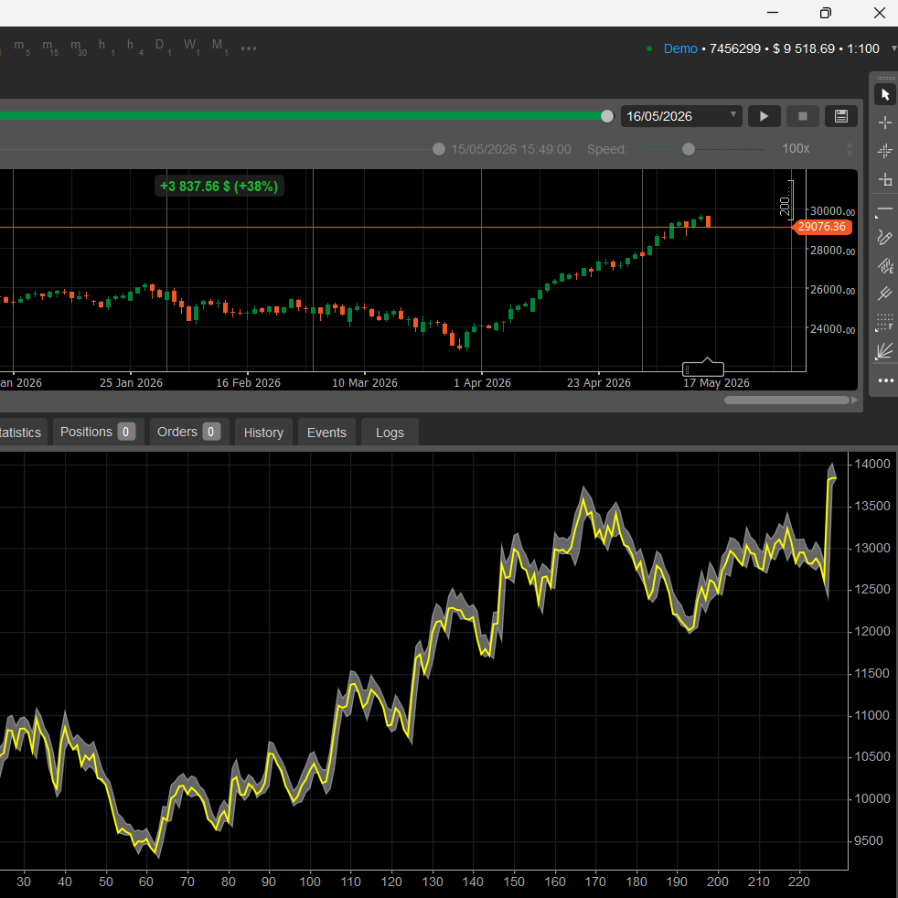Select the cursor pointer tool

[x=885, y=94]
